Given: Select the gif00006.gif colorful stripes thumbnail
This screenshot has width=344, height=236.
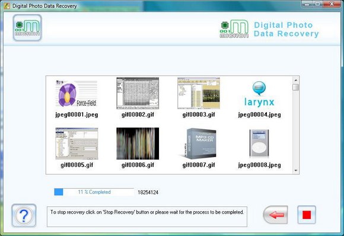Looking at the screenshot, I should (x=138, y=143).
